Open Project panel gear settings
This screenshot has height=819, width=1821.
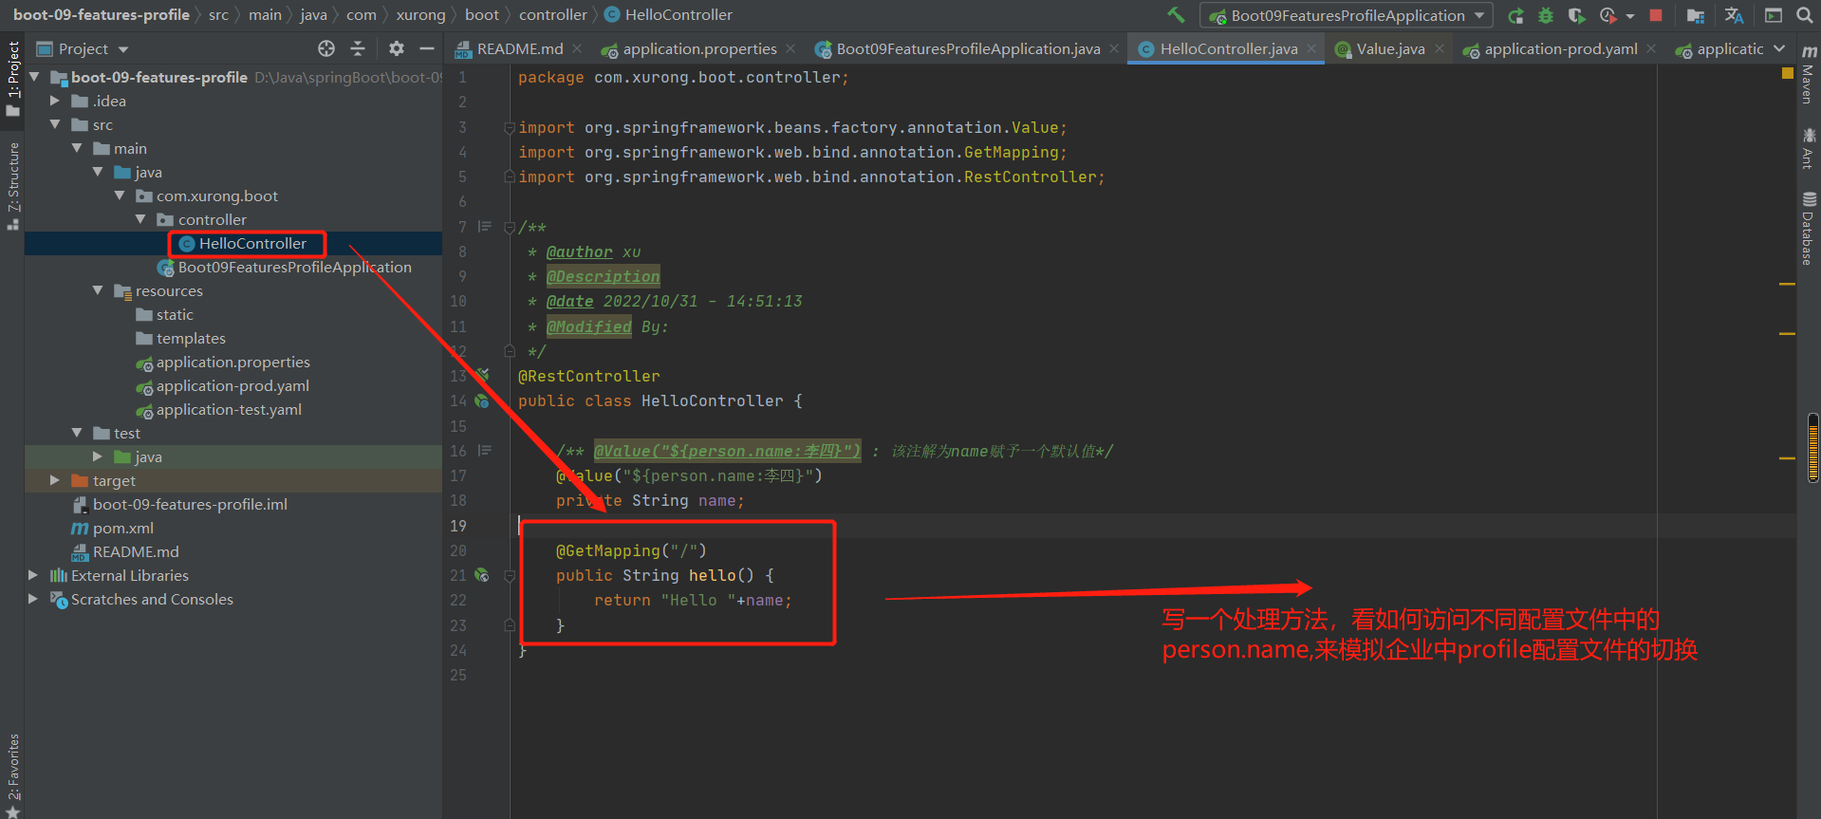[397, 48]
